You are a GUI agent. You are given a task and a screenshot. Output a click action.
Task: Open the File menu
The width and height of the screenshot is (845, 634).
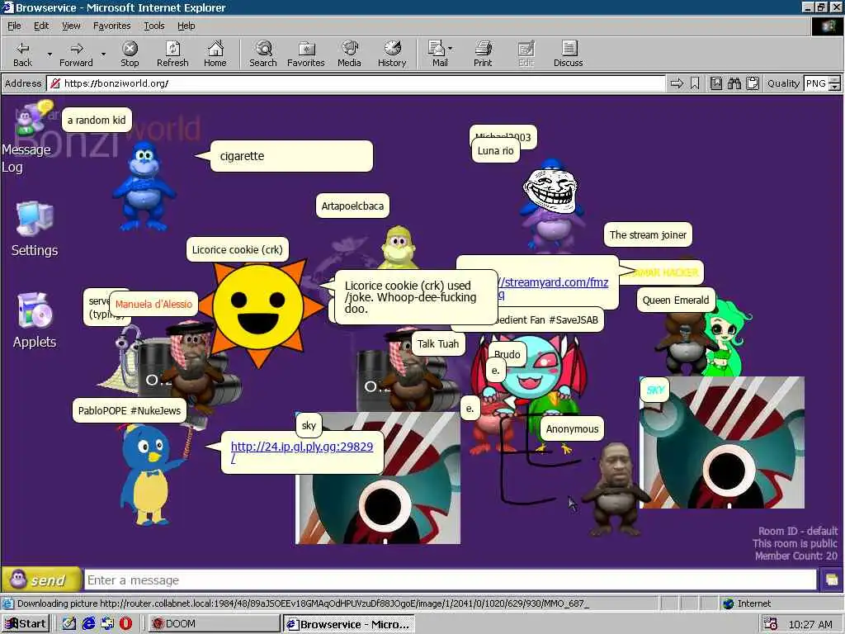14,26
